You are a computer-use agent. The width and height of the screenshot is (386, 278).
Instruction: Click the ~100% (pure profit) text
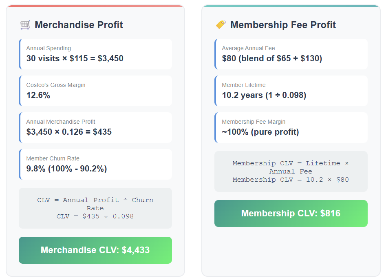coord(260,132)
